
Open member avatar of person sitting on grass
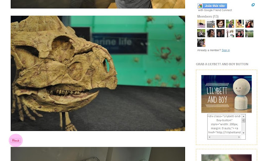click(201, 33)
